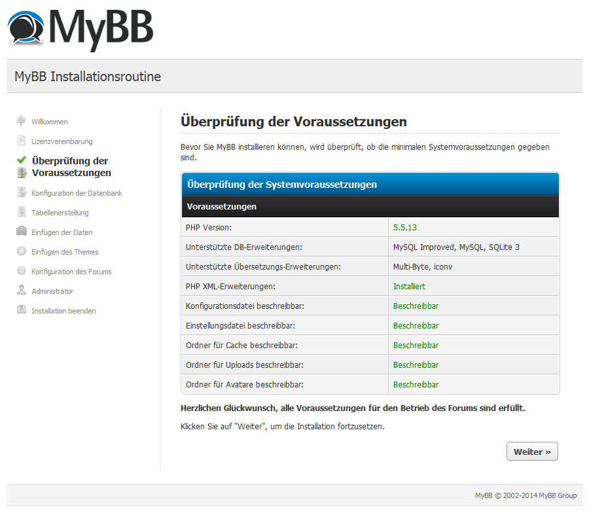Click the Installation beenden icon

(22, 310)
